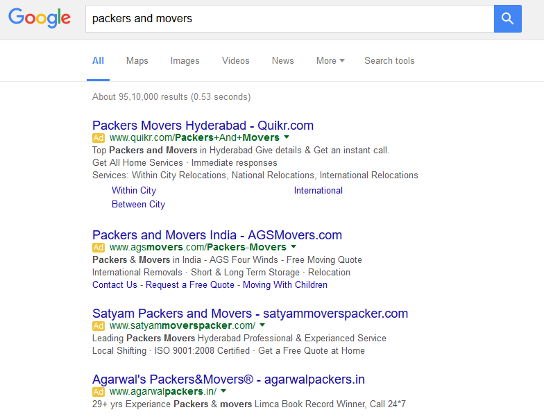Open Search tools options
Viewport: 544px width, 419px height.
point(389,61)
